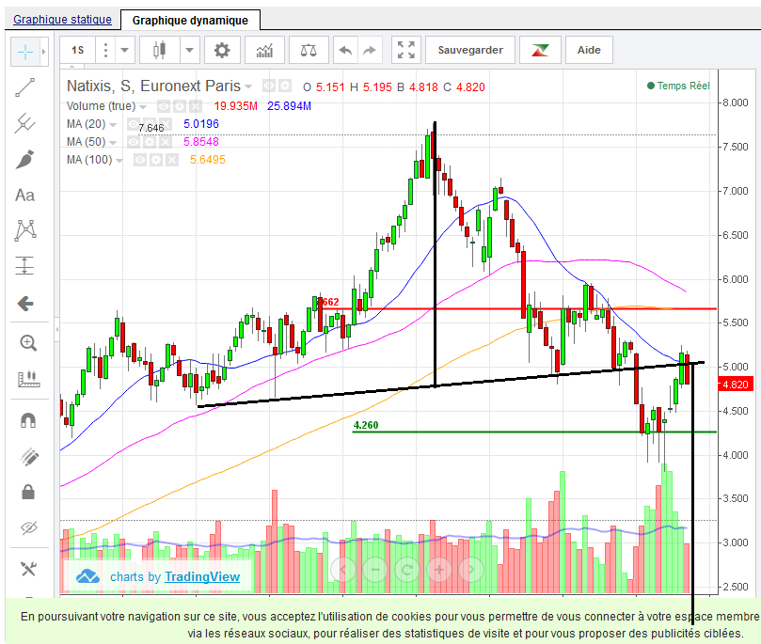Click the 4.820 current price label

(x=735, y=385)
